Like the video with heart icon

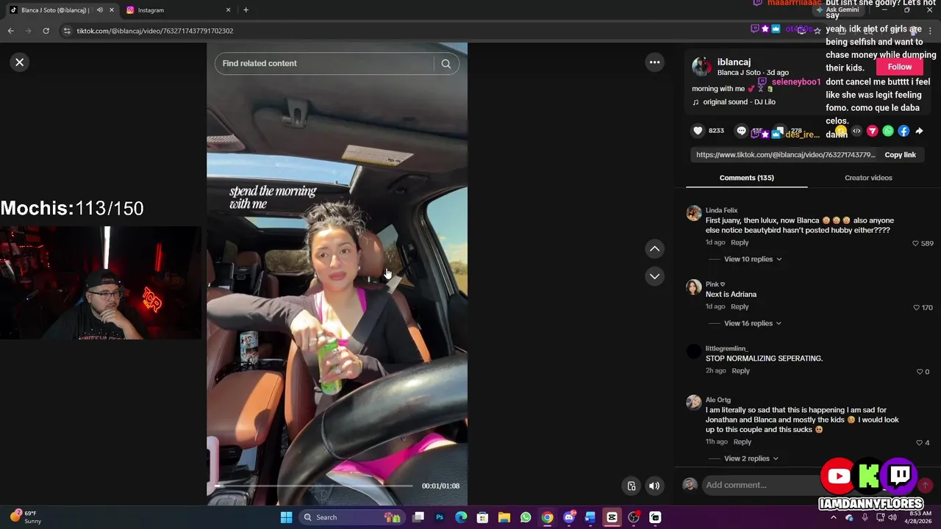coord(698,131)
